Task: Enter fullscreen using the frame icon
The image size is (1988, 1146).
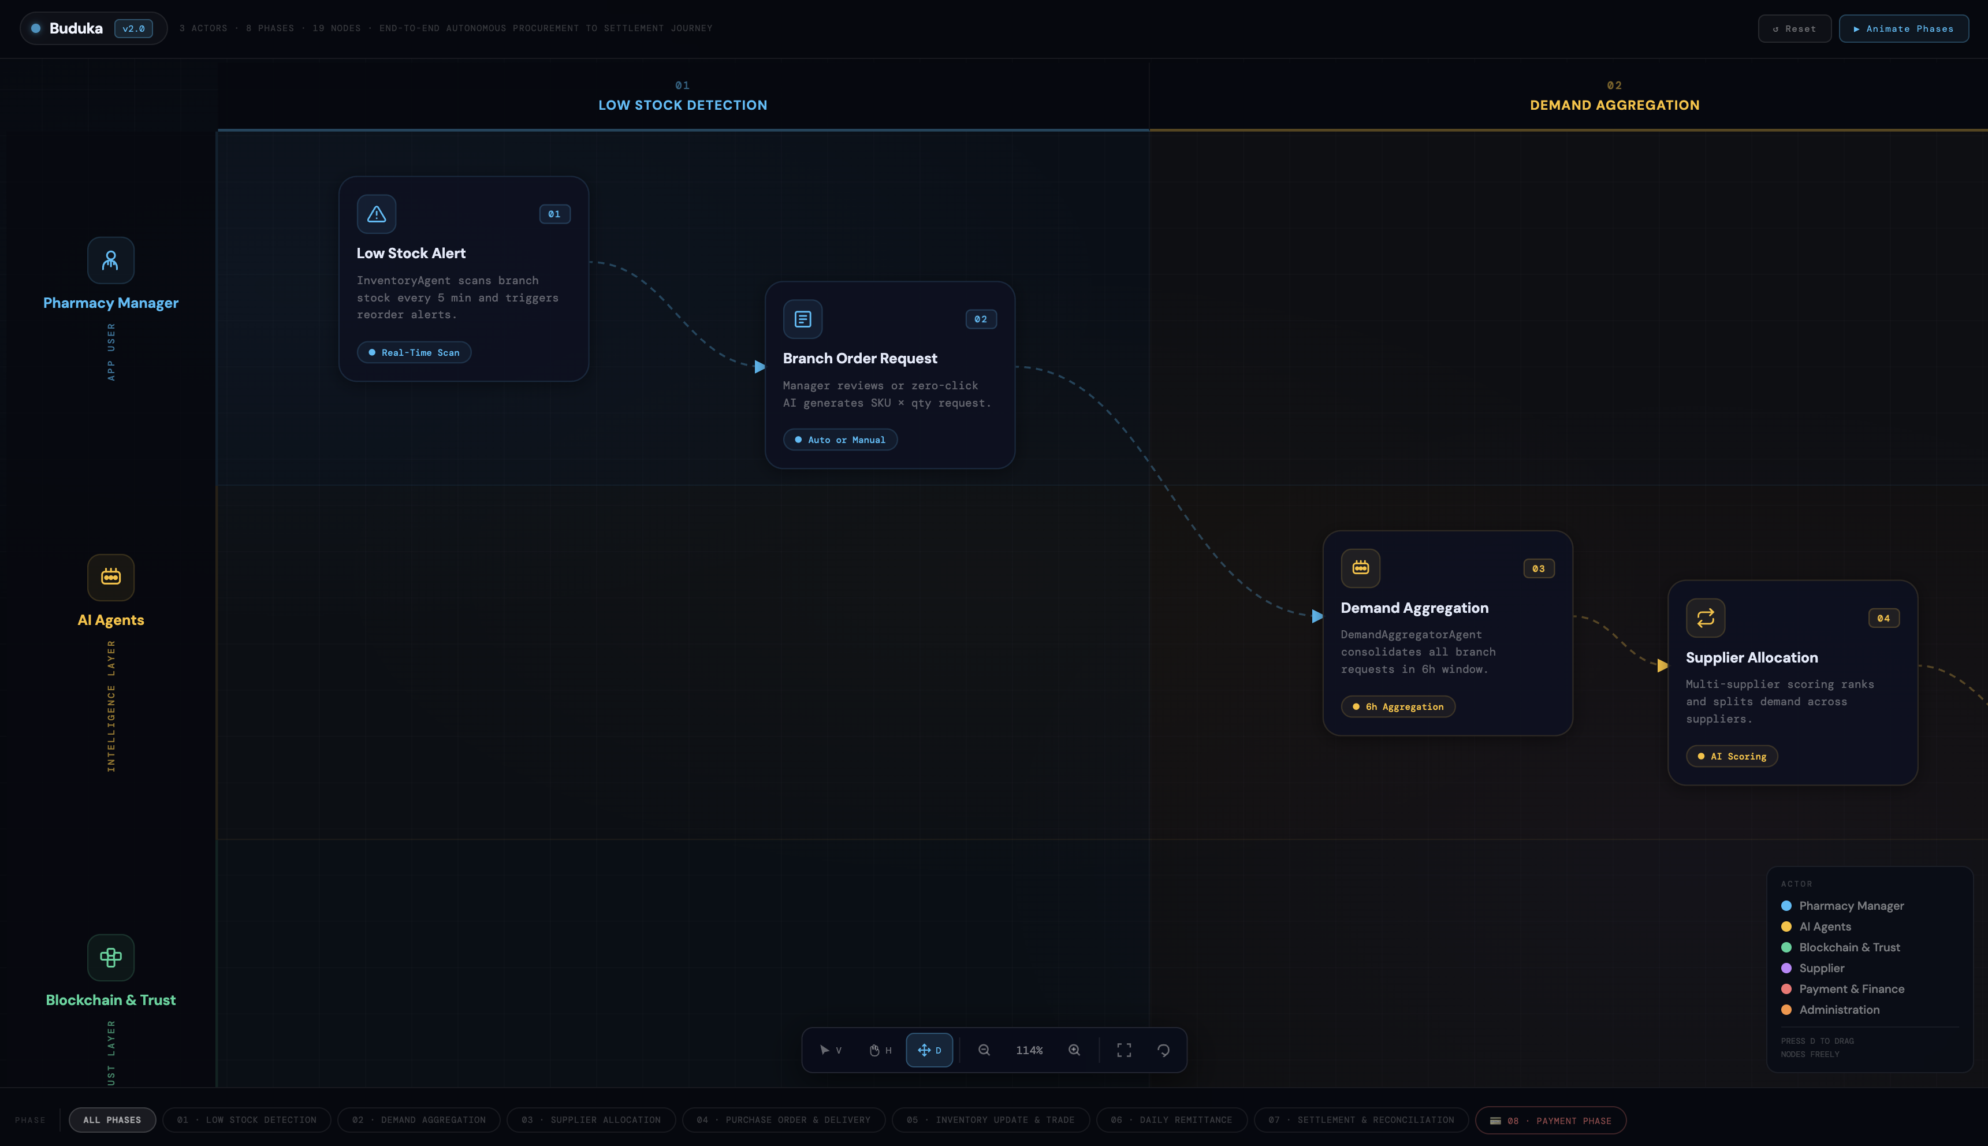Action: [x=1123, y=1050]
